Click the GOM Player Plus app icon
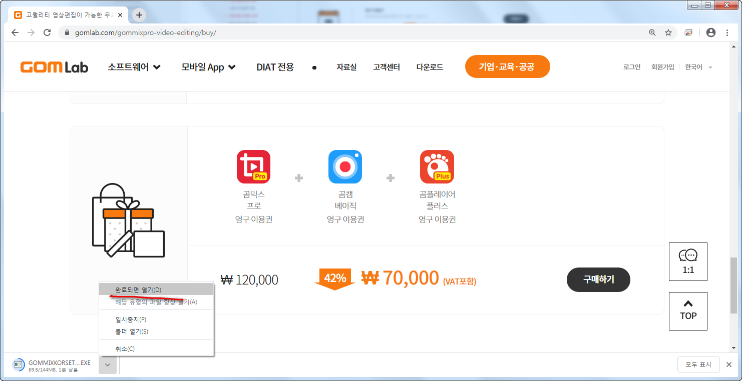Viewport: 742px width, 381px height. coord(437,167)
